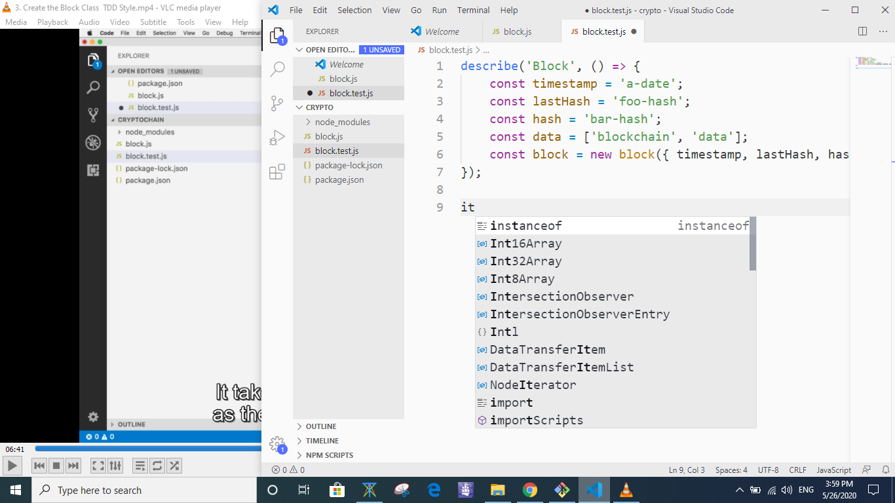Toggle random playback in VLC
Image resolution: width=895 pixels, height=503 pixels.
tap(174, 466)
